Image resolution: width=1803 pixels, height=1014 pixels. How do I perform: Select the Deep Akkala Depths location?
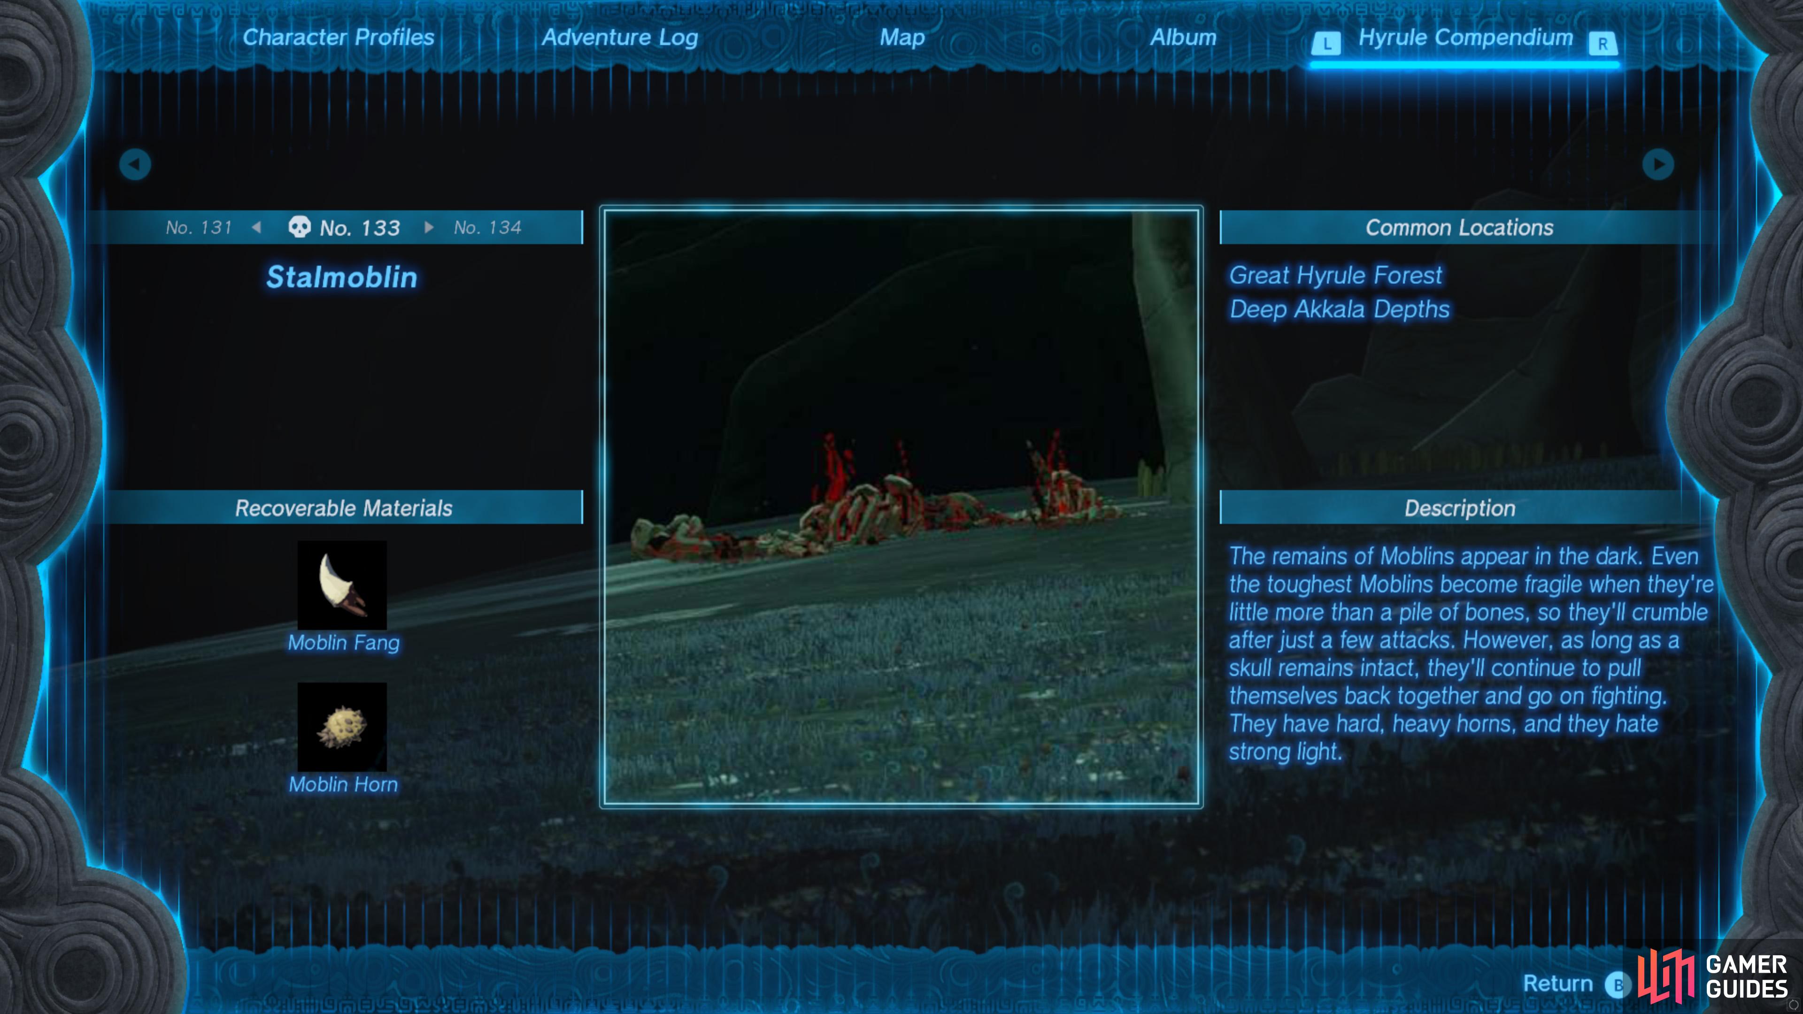[1340, 309]
